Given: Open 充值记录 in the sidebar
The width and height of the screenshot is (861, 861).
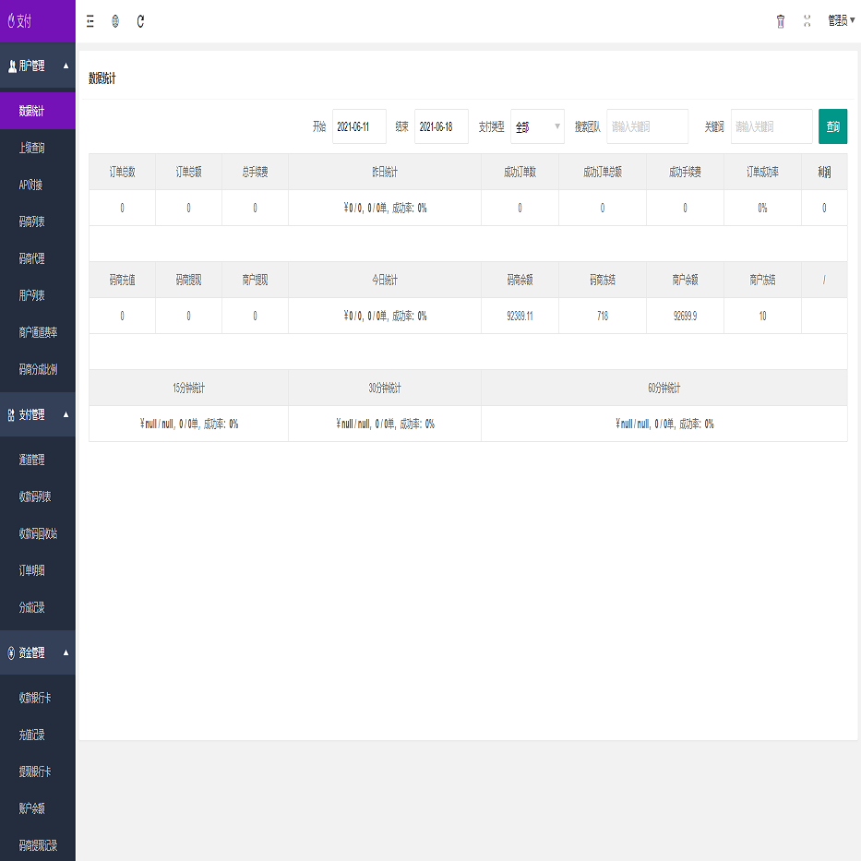Looking at the screenshot, I should pos(32,735).
